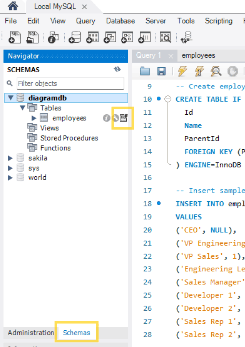Open the employees table wrench editor icon
The image size is (245, 347).
115,118
